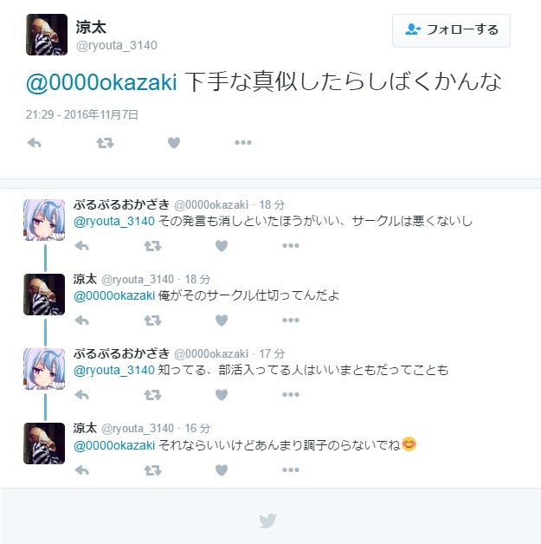Open the @0000okazaki mention in the main tweet
Viewport: 541px width, 544px height.
(x=101, y=82)
